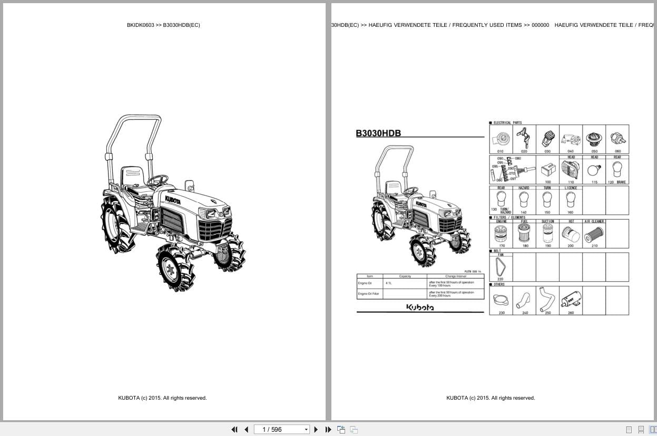The width and height of the screenshot is (657, 436).
Task: Click the 'HAZARD' bulb column heading
Action: (524, 188)
